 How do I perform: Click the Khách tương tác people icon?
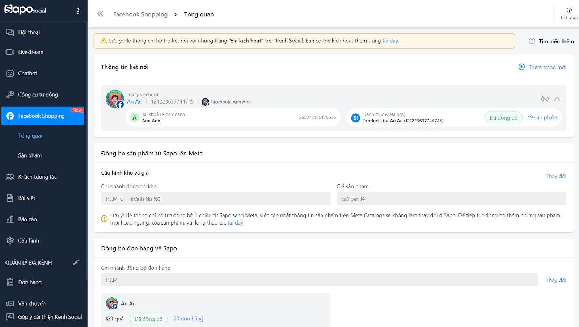(10, 177)
